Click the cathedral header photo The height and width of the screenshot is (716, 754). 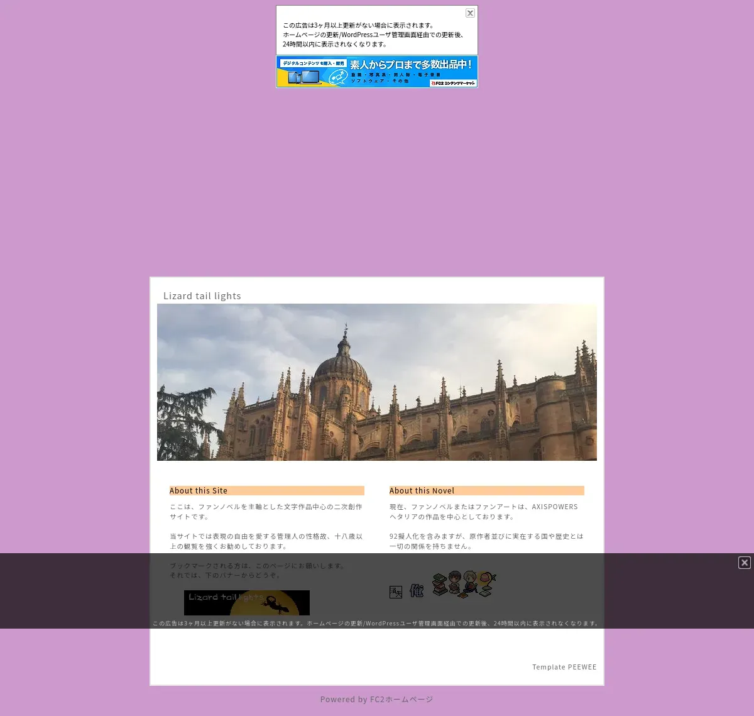pos(377,382)
